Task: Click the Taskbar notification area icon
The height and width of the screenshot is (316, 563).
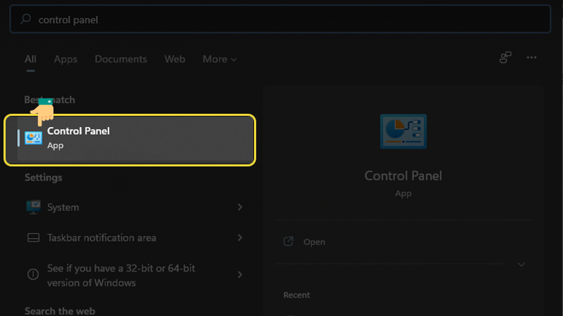Action: click(33, 238)
